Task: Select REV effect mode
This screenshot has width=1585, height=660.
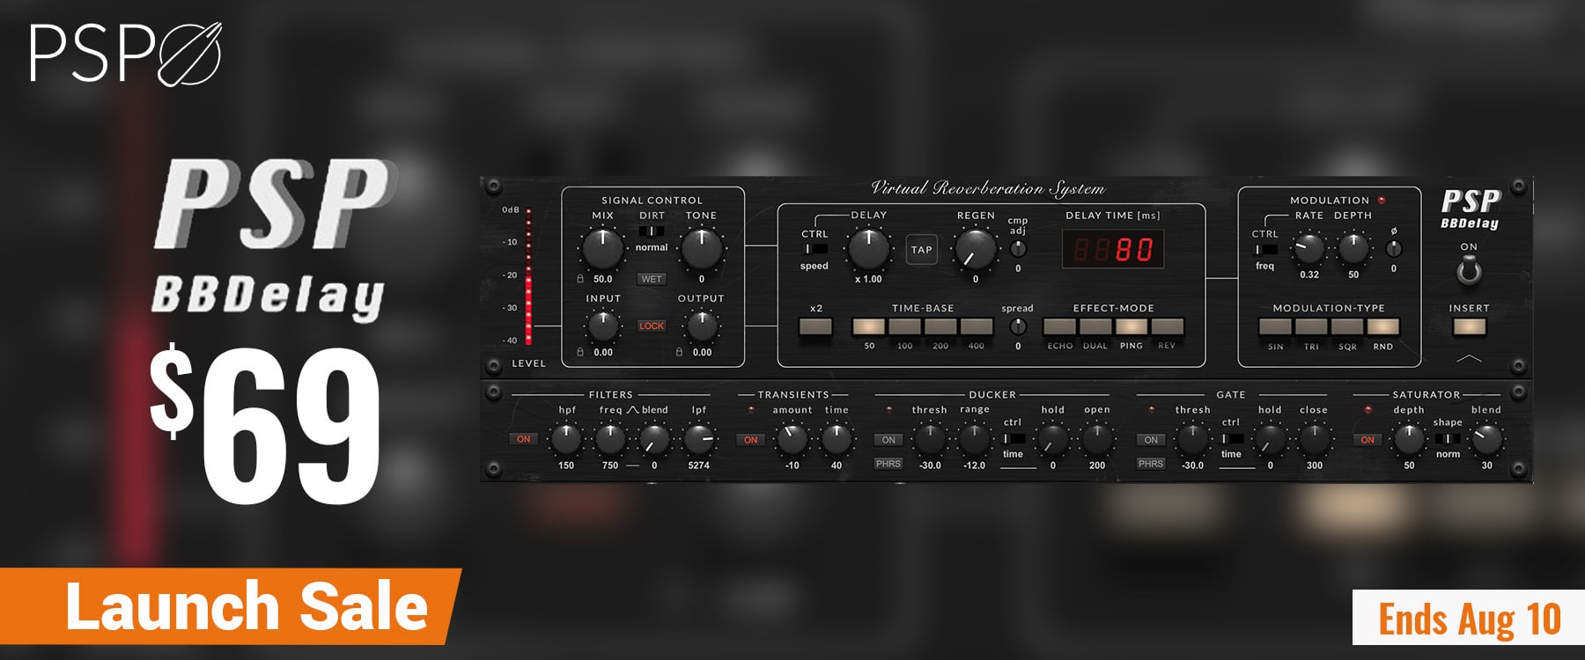Action: coord(1168,327)
